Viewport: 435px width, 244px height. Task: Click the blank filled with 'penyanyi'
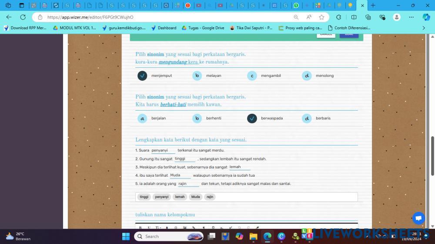(x=163, y=150)
